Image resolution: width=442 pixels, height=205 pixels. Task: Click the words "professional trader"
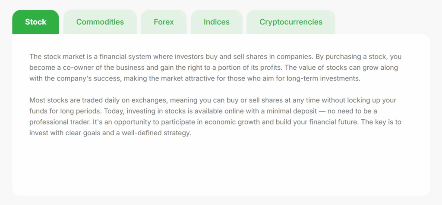tap(59, 122)
